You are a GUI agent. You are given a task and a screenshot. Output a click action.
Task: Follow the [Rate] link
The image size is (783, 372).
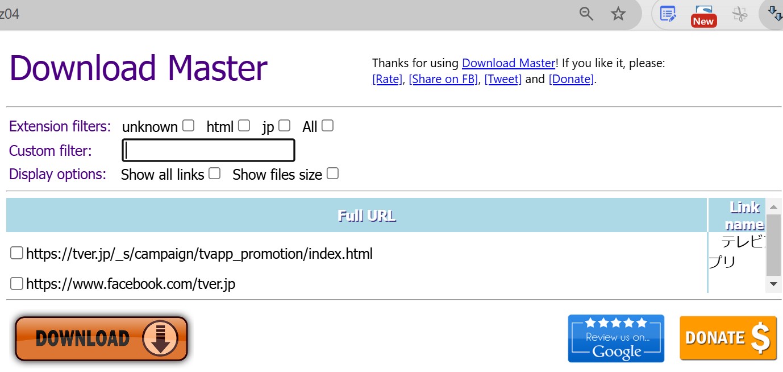tap(388, 79)
